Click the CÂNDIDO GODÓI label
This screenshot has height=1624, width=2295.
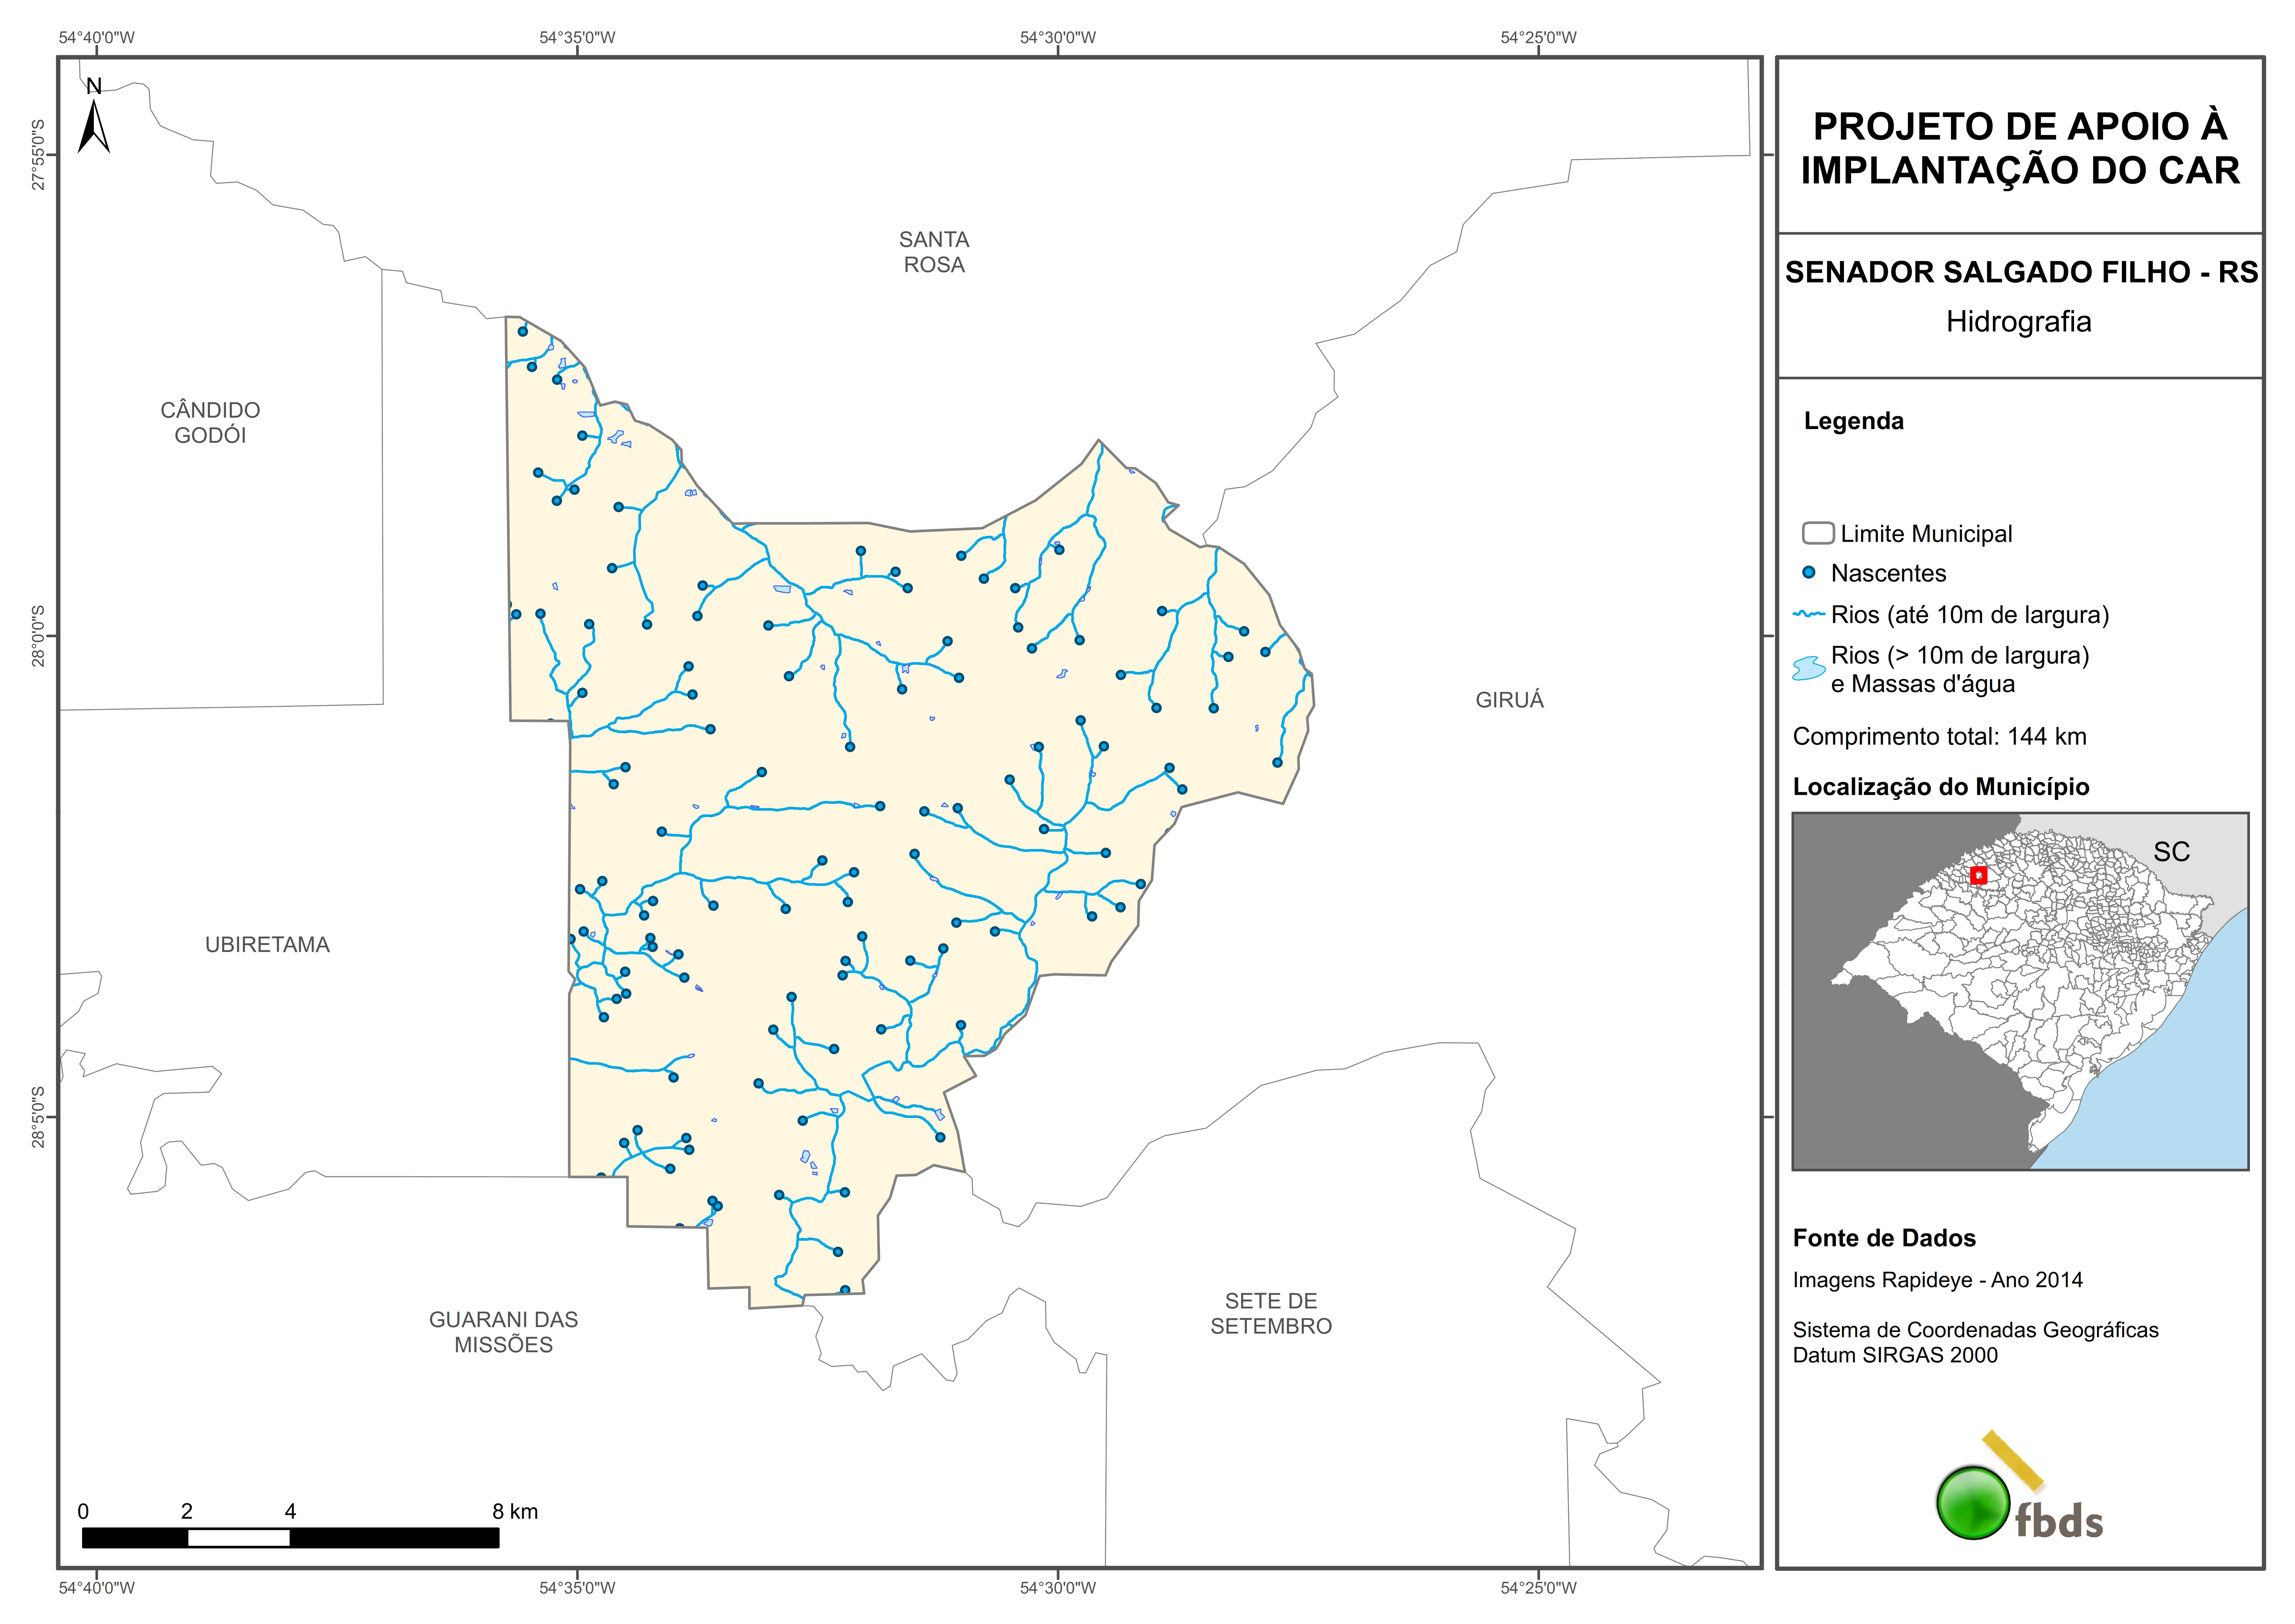pos(210,422)
